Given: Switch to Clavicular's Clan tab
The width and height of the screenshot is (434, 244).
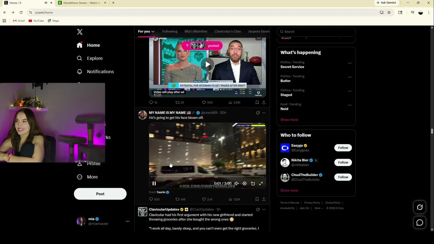Looking at the screenshot, I should point(228,32).
